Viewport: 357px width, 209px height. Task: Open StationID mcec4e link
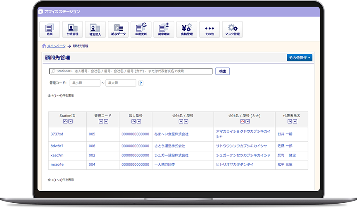(57, 164)
